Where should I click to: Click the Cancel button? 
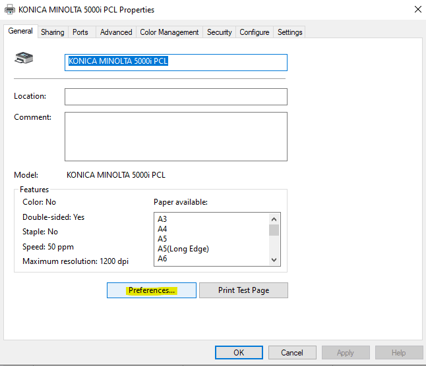click(292, 352)
